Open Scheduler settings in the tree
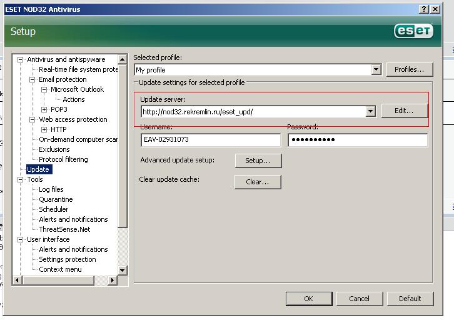This screenshot has height=323, width=454. click(54, 209)
